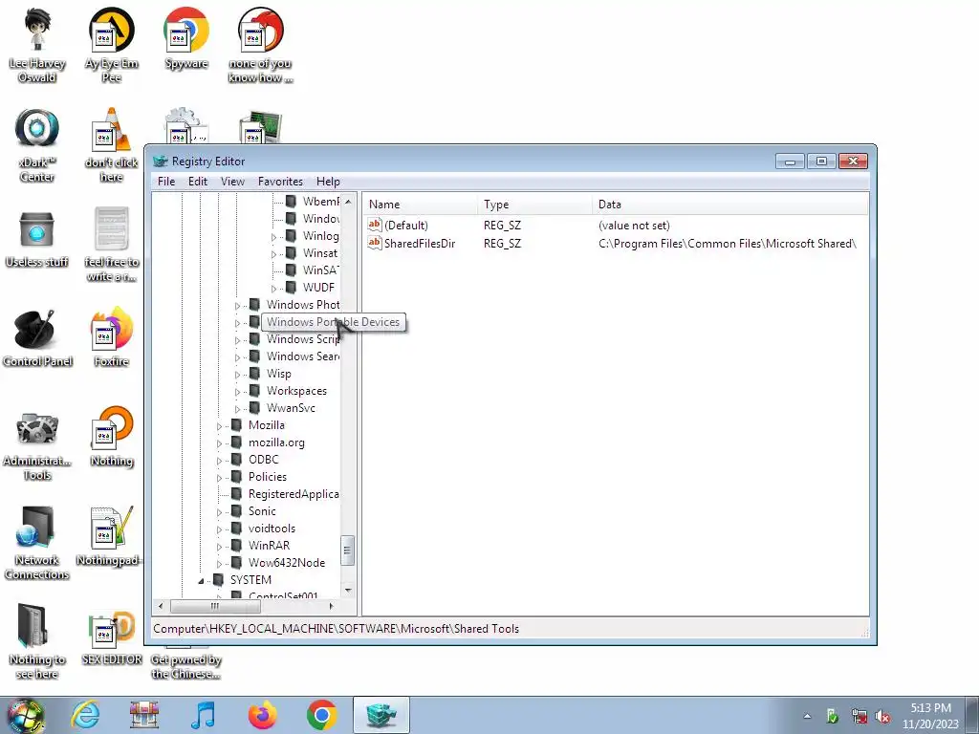This screenshot has width=979, height=734.
Task: Expand the Winlogon key
Action: pos(273,237)
